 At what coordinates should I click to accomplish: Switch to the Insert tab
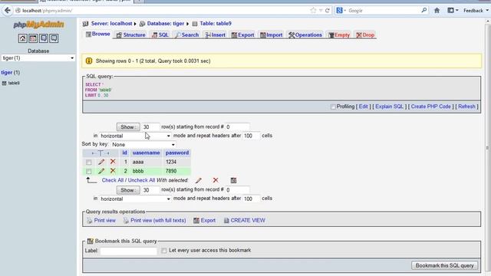pyautogui.click(x=216, y=34)
